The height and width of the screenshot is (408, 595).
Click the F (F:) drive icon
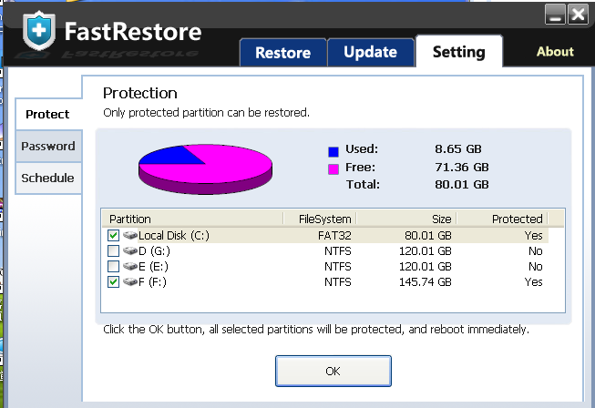(x=129, y=282)
